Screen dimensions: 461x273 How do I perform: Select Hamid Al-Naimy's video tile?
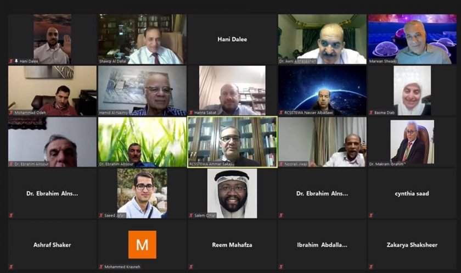[142, 91]
